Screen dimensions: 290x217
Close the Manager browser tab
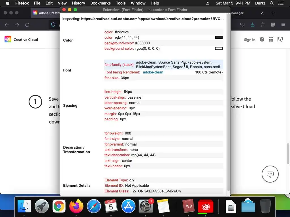262,13
